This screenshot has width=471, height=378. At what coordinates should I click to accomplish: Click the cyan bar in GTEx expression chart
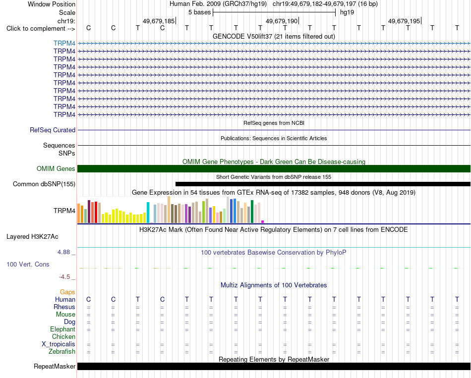pos(148,213)
